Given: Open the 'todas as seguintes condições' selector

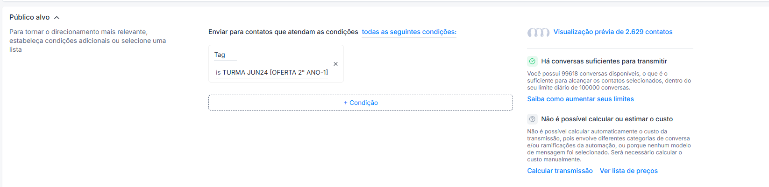Looking at the screenshot, I should coord(409,32).
